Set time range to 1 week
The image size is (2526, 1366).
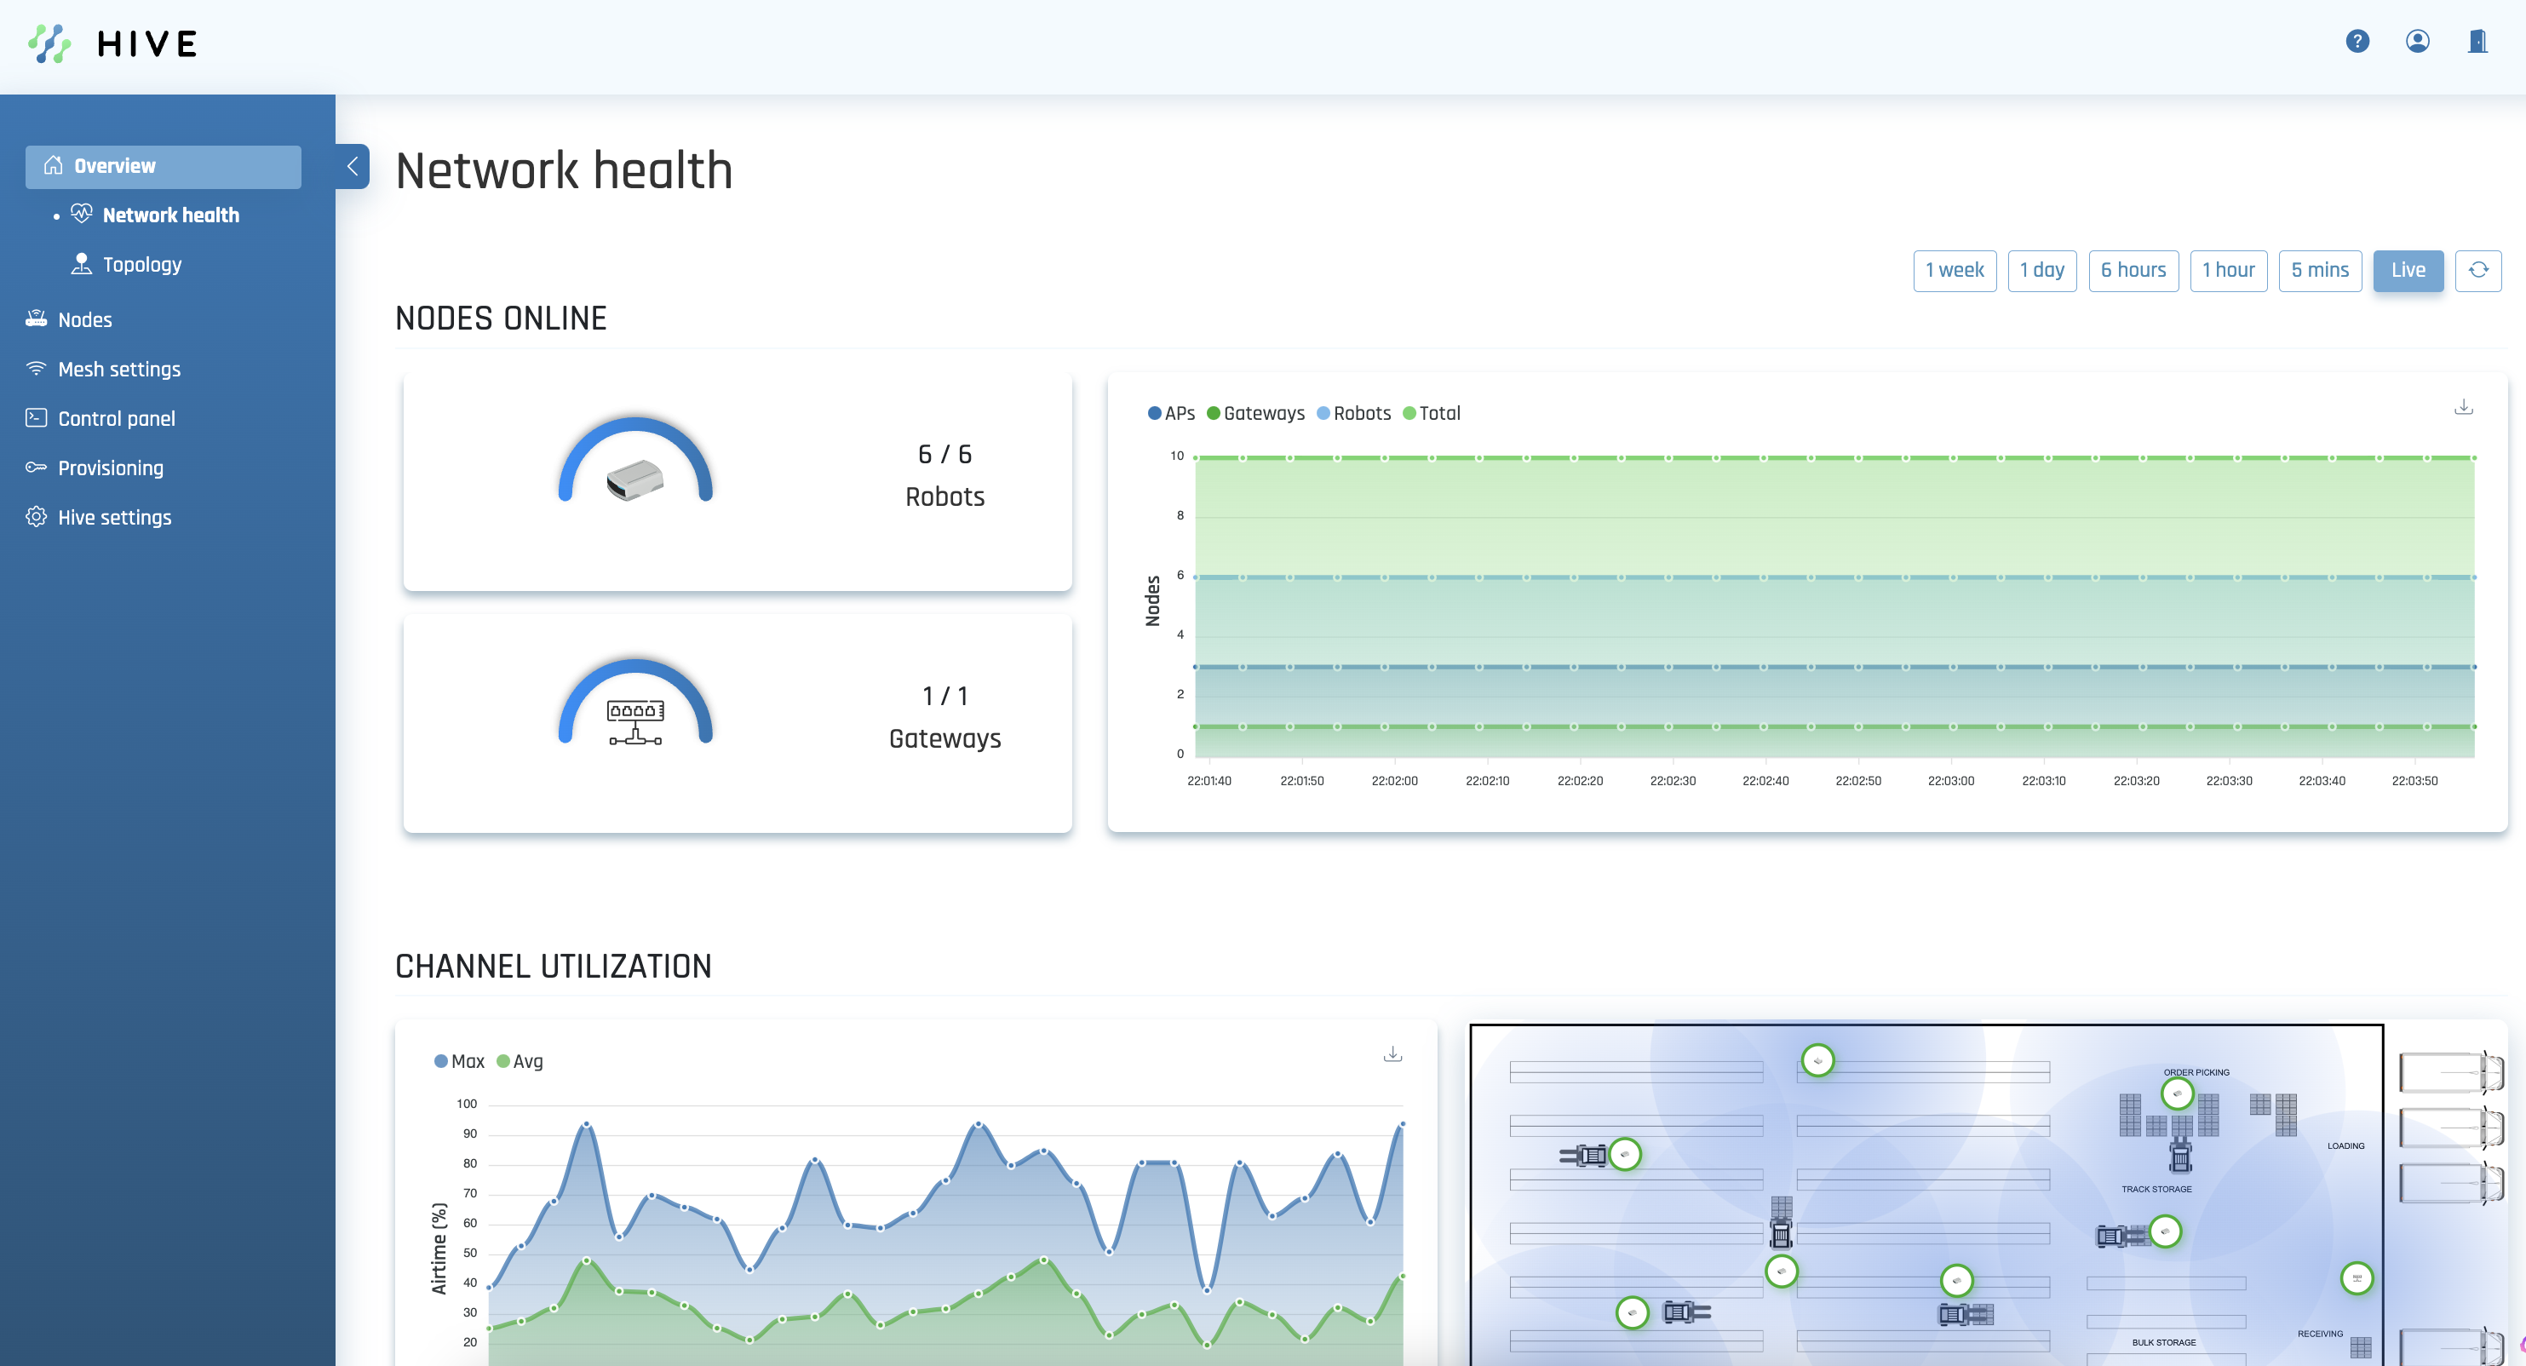pos(1955,271)
